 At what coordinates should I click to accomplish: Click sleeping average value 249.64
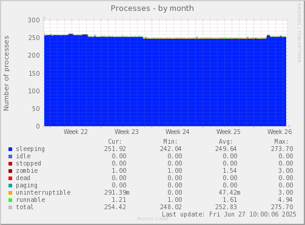coord(226,149)
